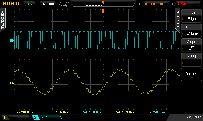Click the H timebase label
The image size is (203, 121).
[x=38, y=4]
